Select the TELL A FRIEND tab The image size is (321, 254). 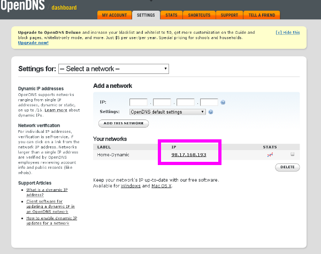[x=262, y=15]
